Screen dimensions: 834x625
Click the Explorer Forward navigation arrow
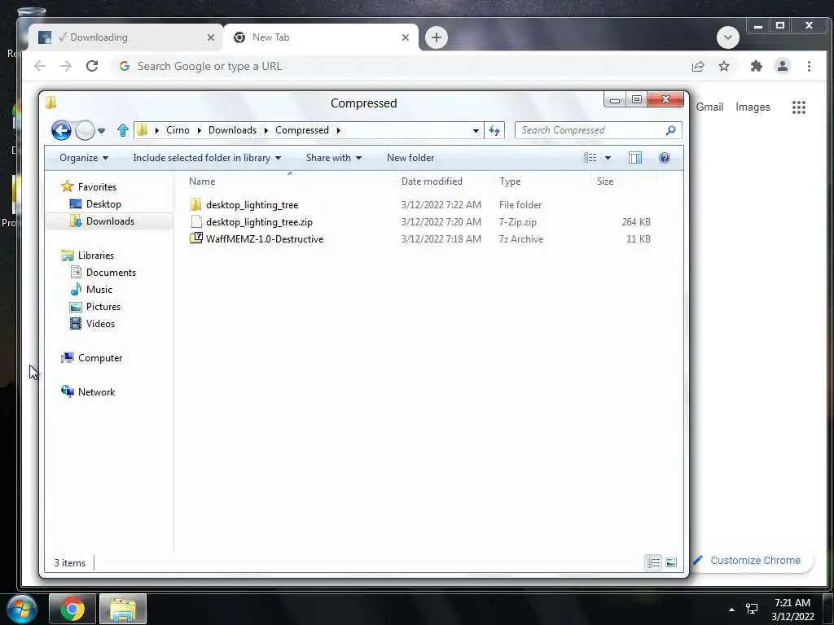coord(85,130)
